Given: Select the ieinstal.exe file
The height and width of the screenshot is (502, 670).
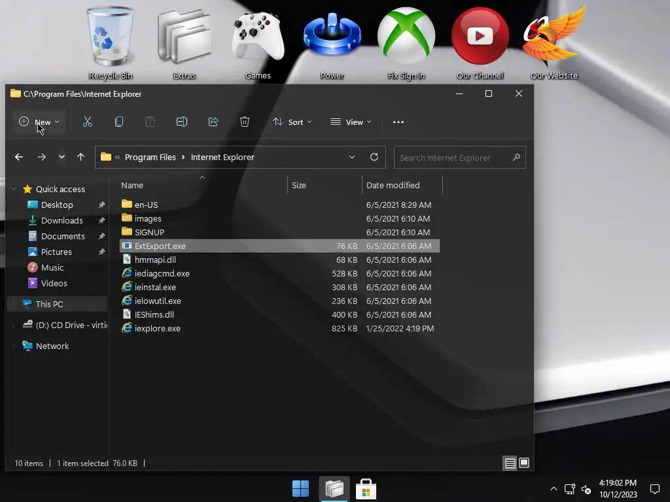Looking at the screenshot, I should coord(279,288).
